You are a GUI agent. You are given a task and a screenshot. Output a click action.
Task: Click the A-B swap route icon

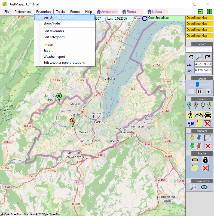click(191, 123)
